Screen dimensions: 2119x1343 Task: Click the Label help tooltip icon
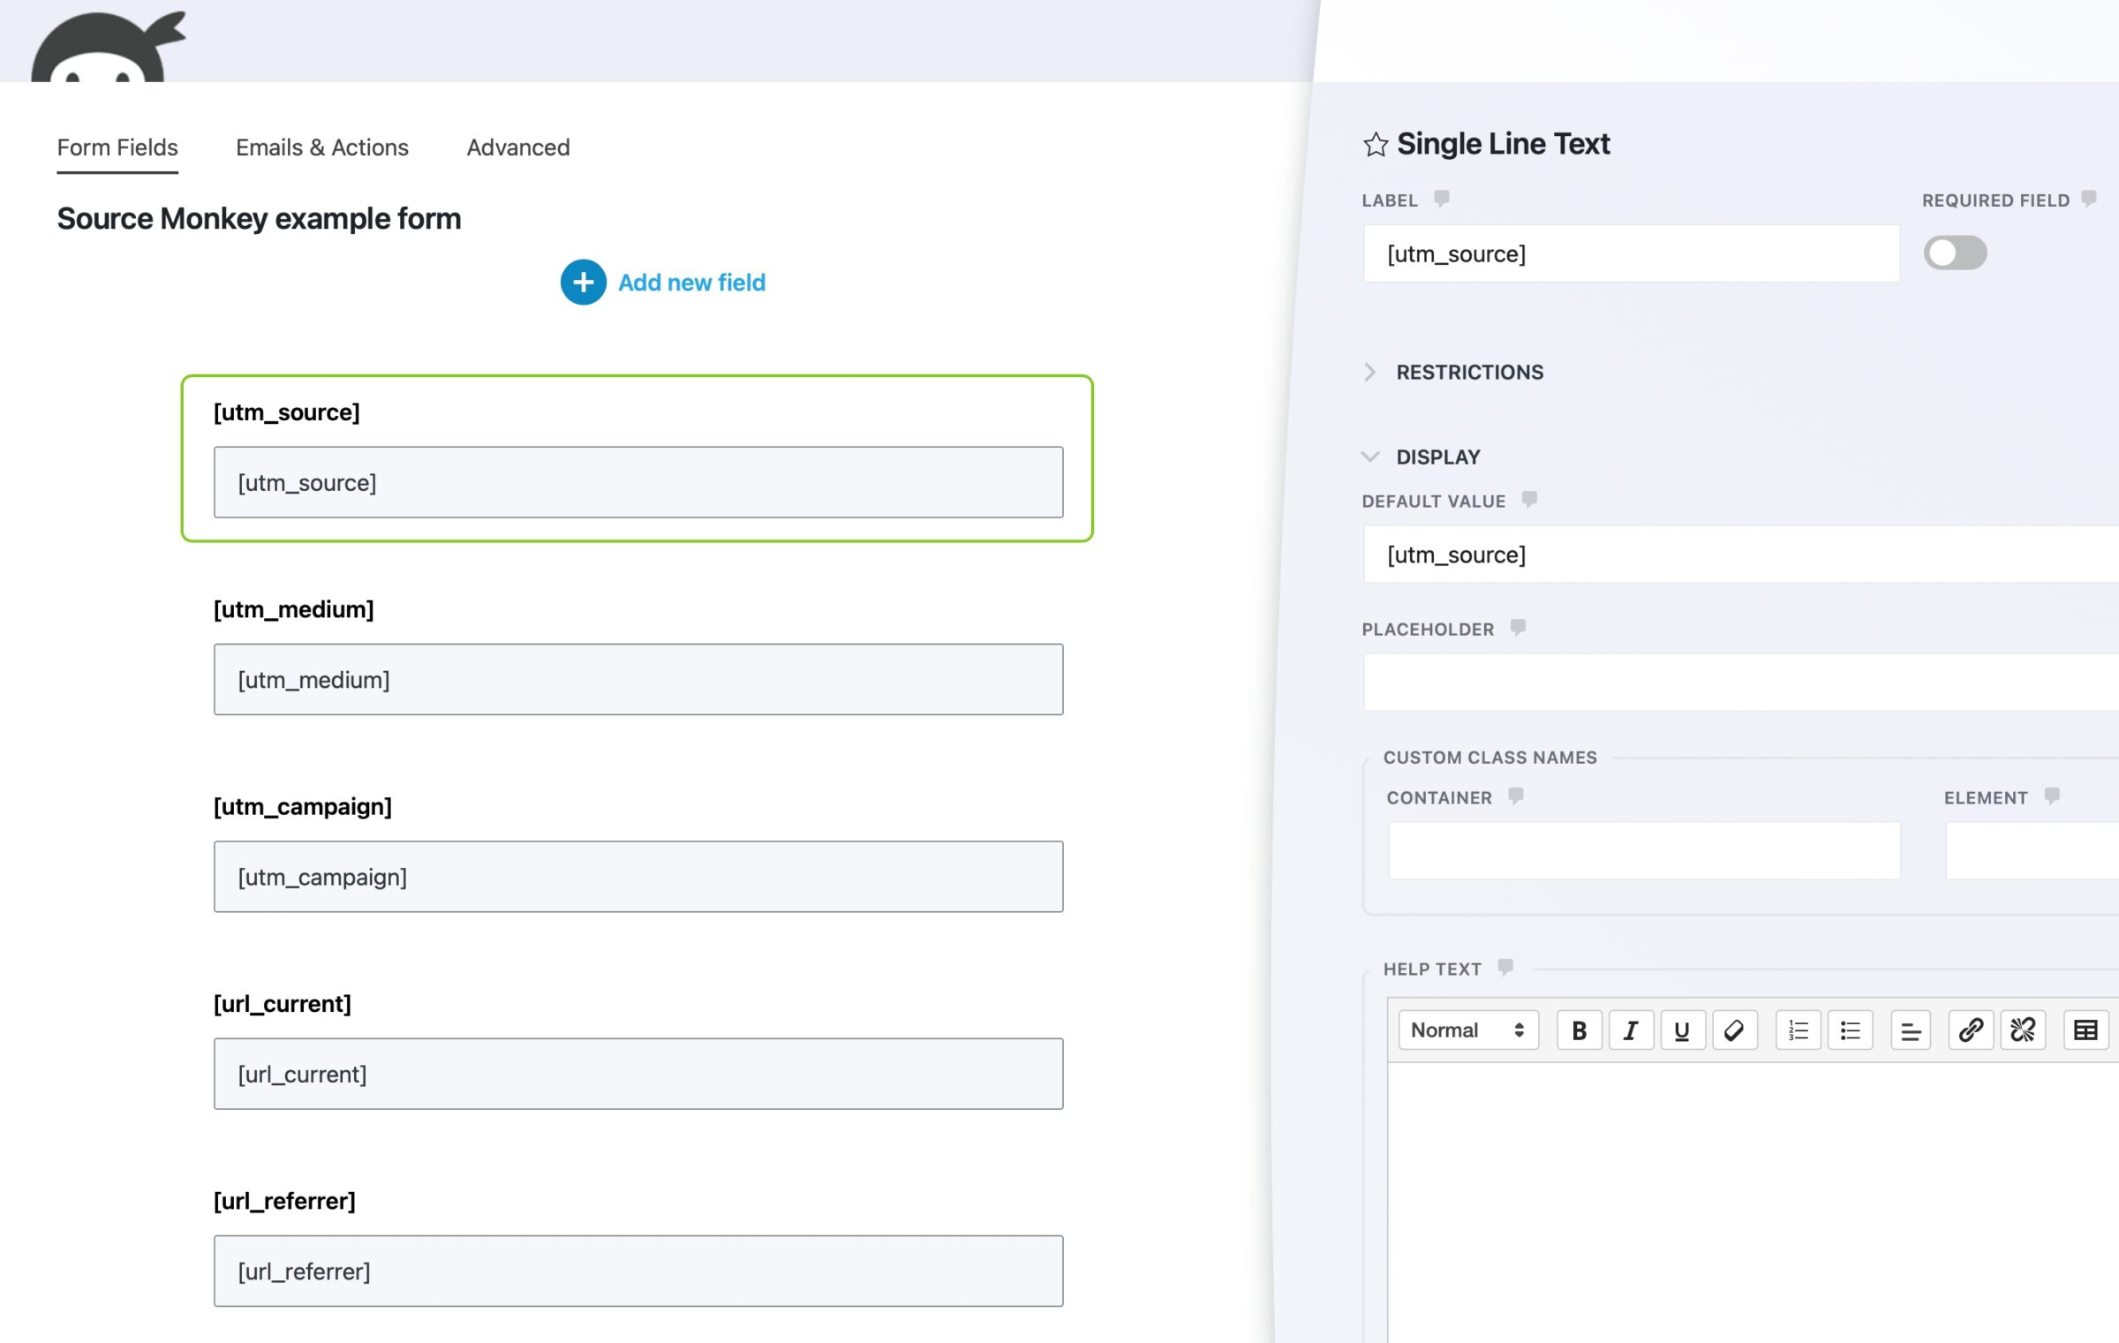pos(1441,199)
